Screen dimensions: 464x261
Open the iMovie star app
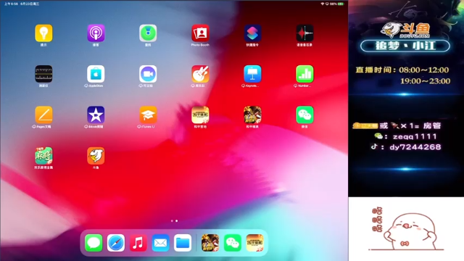(96, 115)
